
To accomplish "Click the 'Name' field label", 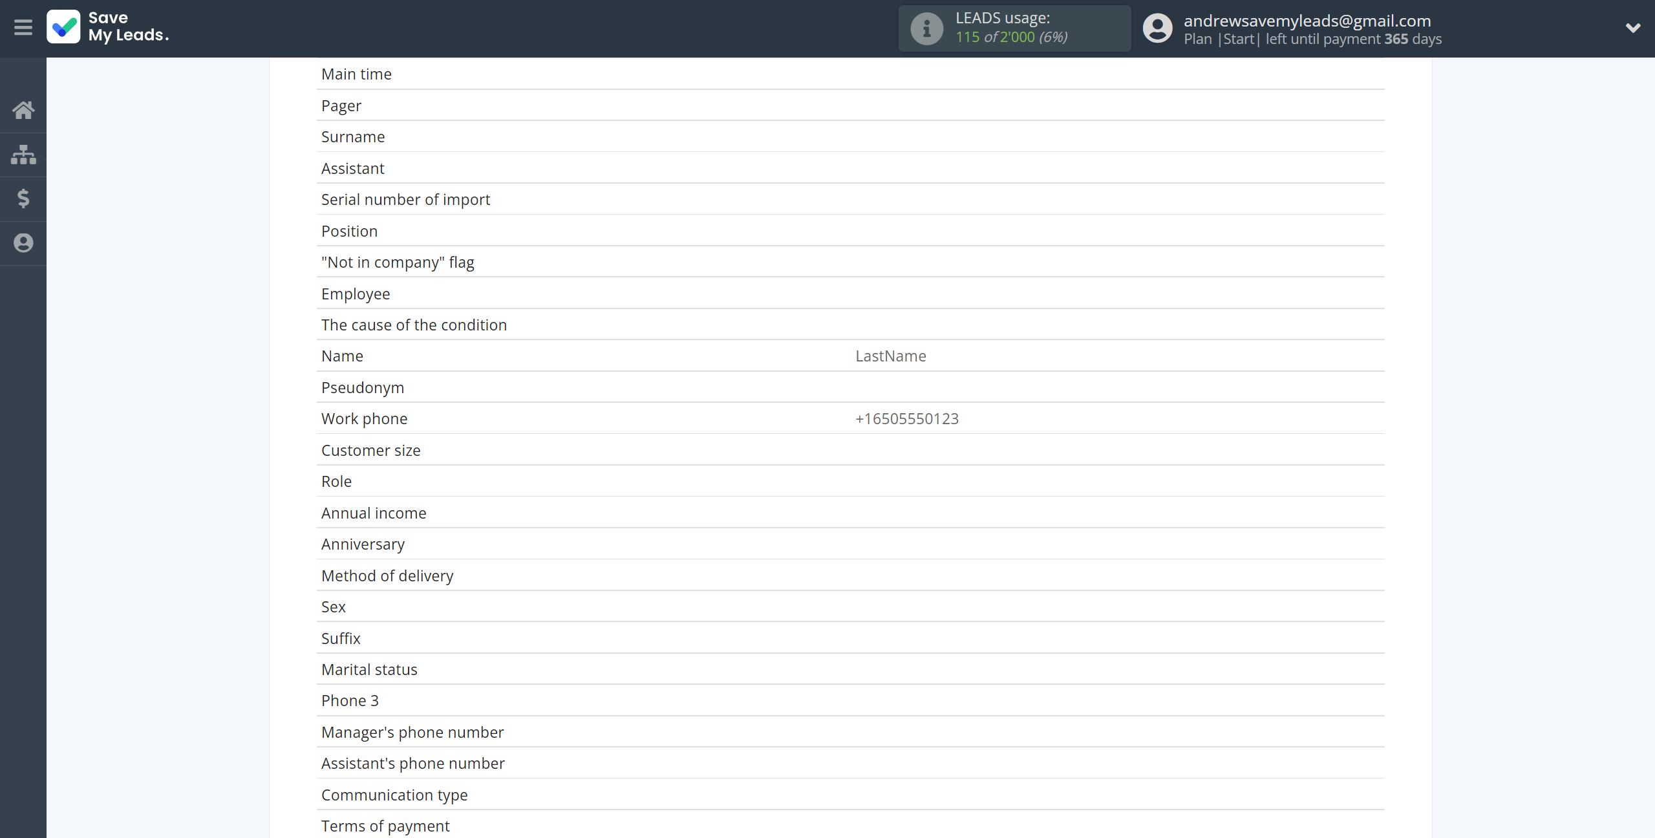I will coord(342,356).
